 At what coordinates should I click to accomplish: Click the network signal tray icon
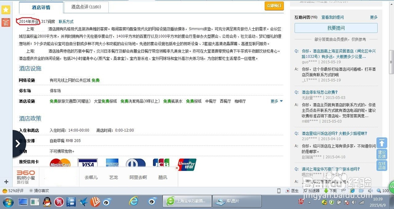click(361, 202)
